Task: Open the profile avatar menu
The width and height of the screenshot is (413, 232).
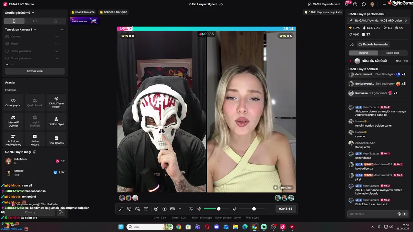Action: (x=372, y=4)
